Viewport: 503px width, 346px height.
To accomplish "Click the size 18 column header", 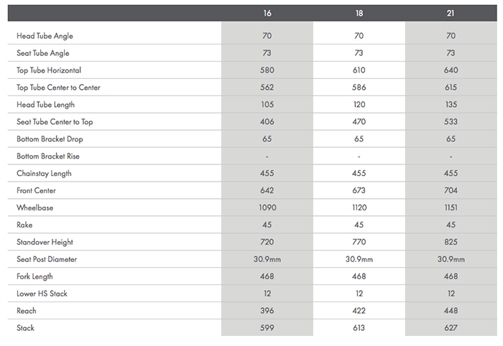I will point(359,13).
